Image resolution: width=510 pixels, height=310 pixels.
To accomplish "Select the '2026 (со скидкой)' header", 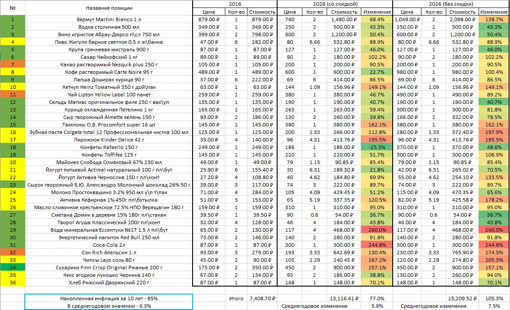I will [335, 4].
